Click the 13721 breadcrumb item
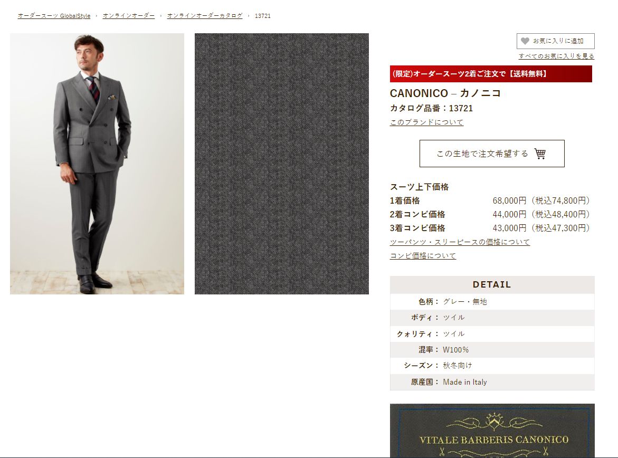The width and height of the screenshot is (618, 458). pyautogui.click(x=262, y=16)
